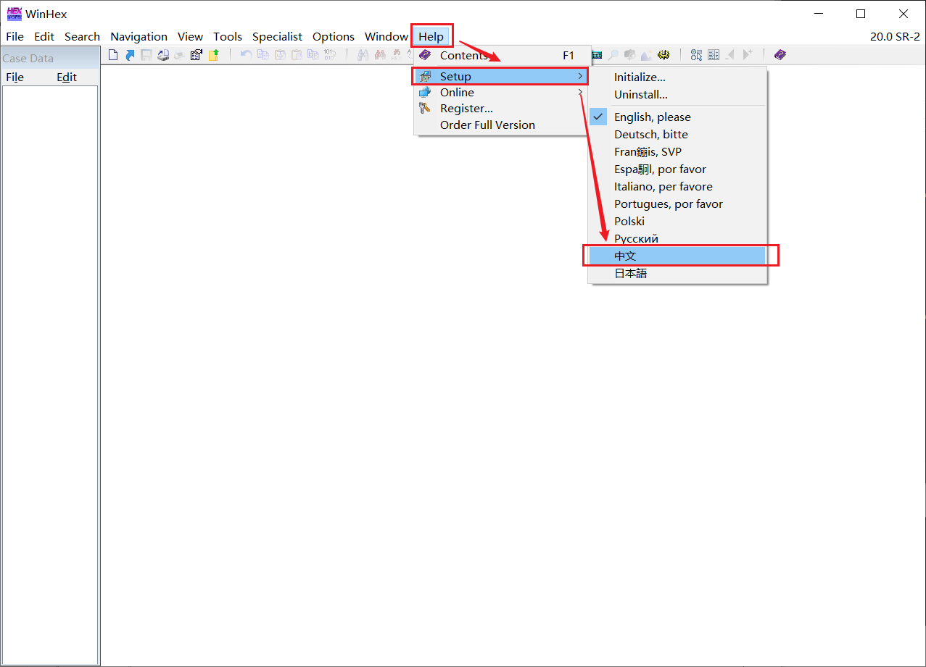Viewport: 926px width, 667px height.
Task: Click the greyed Back arrow icon
Action: (x=730, y=55)
